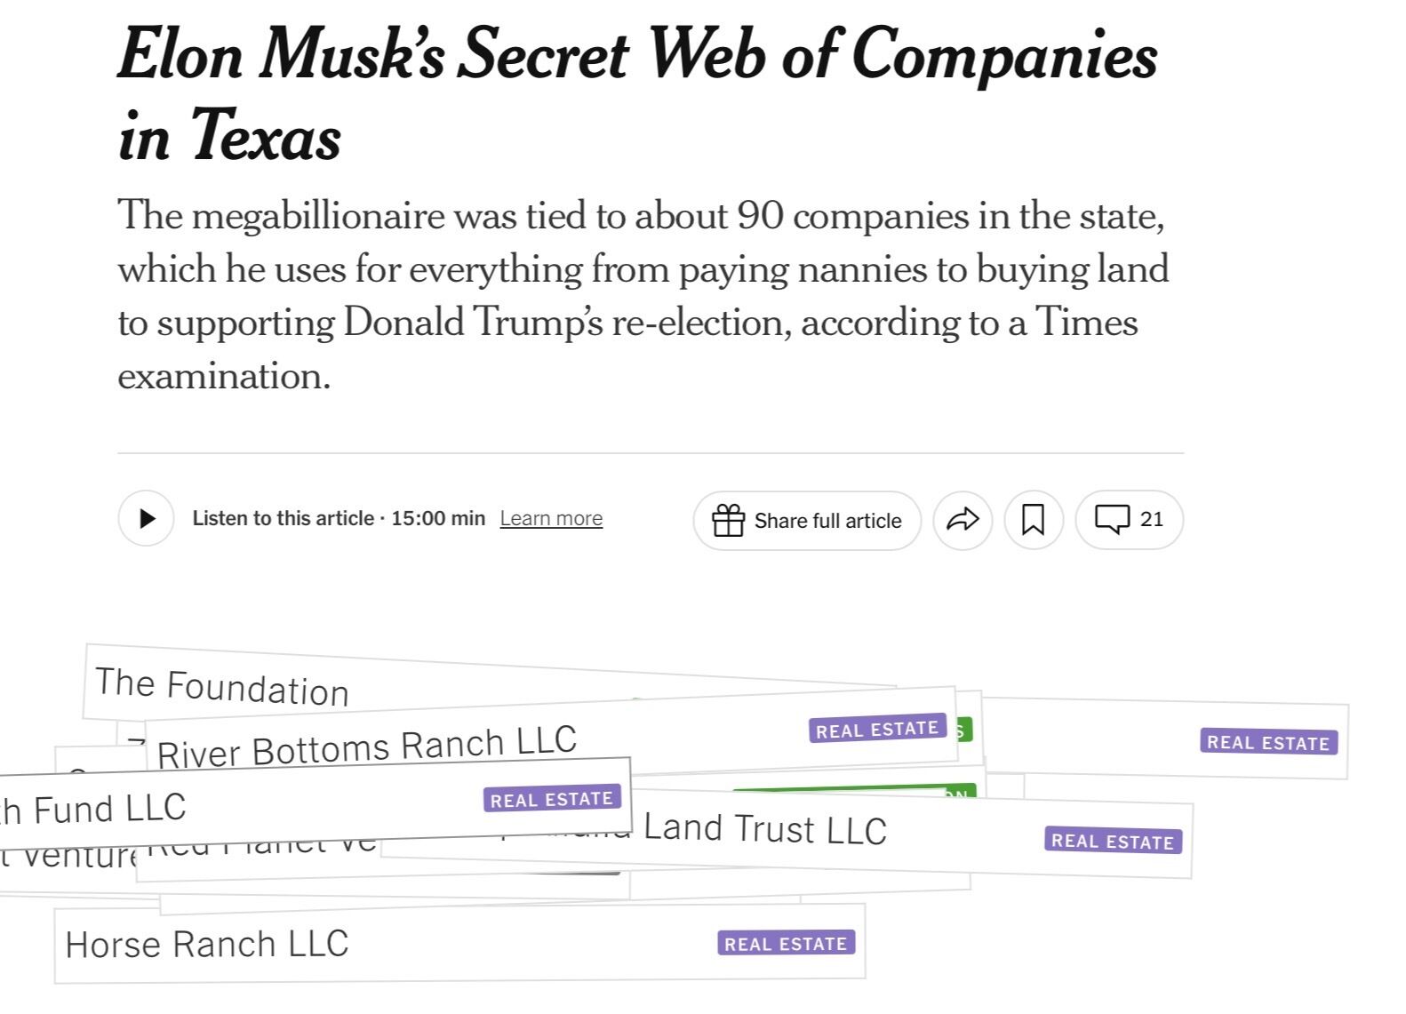Click the Horse Ranch LLC card
The image size is (1406, 1014).
(206, 944)
